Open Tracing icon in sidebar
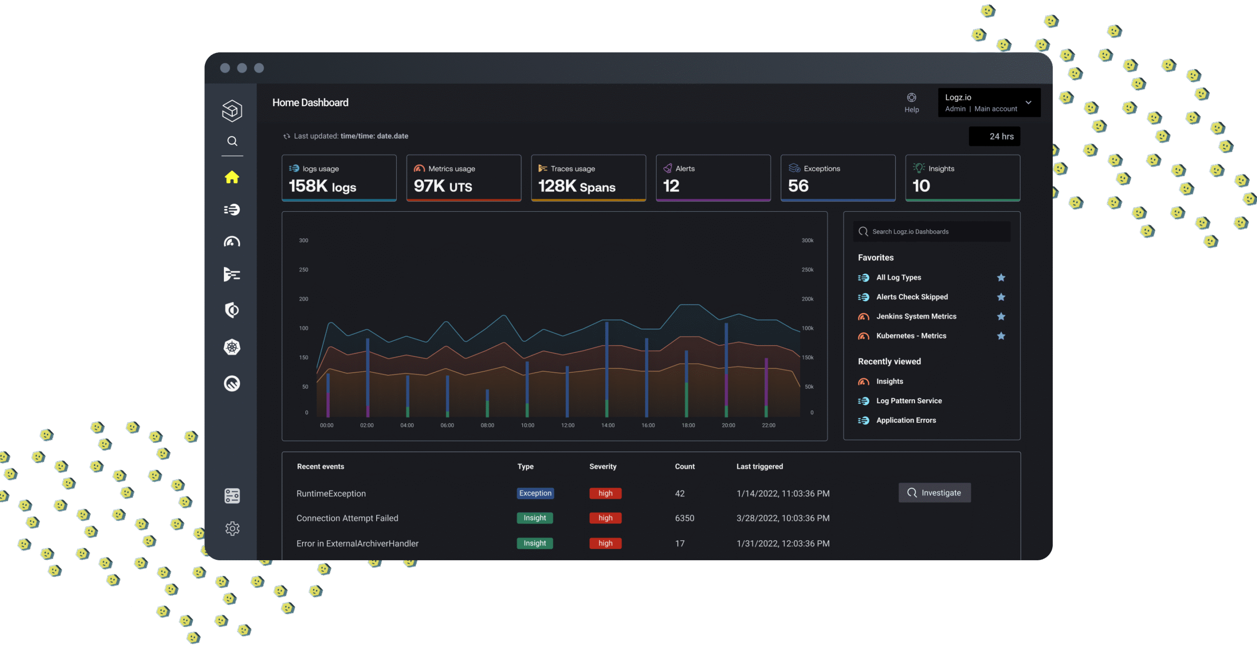 tap(232, 274)
